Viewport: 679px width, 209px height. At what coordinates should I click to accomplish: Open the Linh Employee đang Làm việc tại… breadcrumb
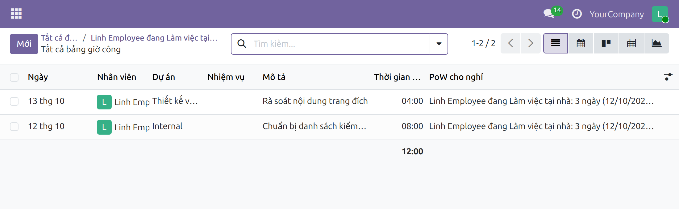(x=154, y=38)
